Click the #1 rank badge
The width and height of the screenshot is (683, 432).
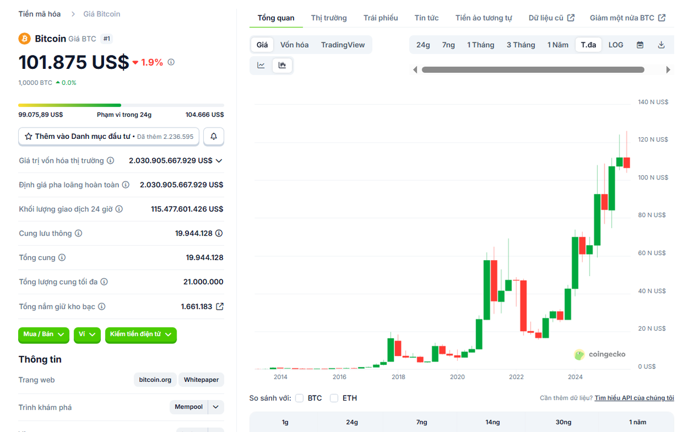click(107, 39)
